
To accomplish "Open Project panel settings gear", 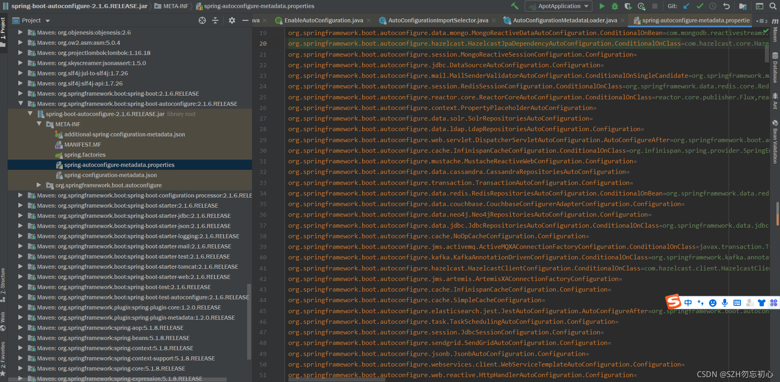I will click(x=232, y=20).
